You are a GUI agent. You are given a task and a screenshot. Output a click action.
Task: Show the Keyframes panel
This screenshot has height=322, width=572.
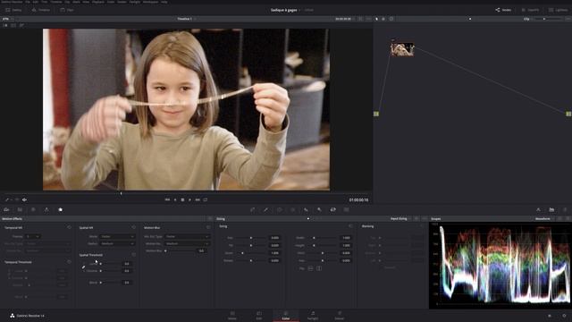538,209
